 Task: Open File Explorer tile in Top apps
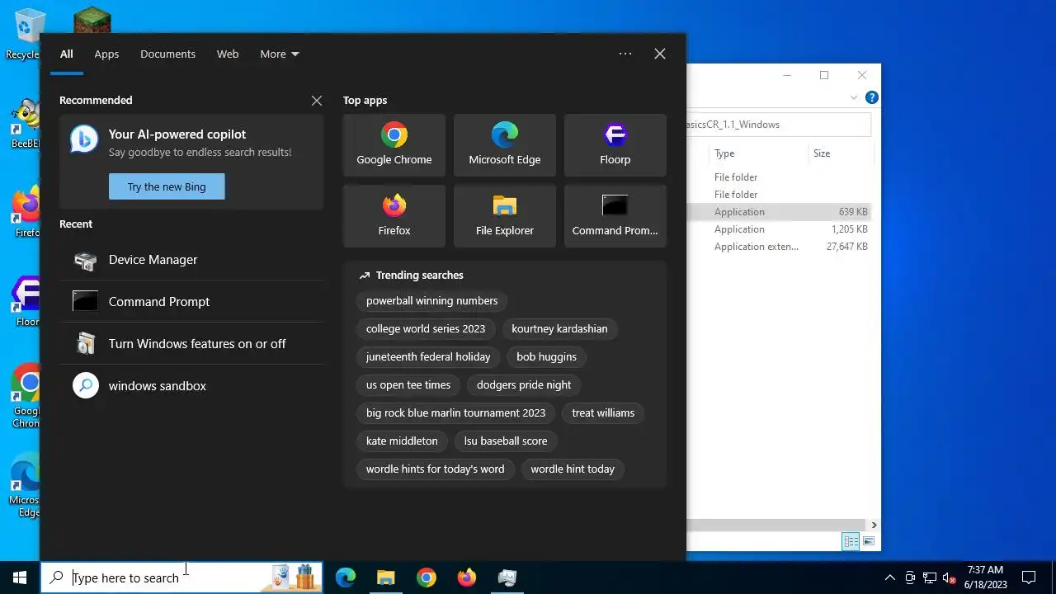pos(505,216)
